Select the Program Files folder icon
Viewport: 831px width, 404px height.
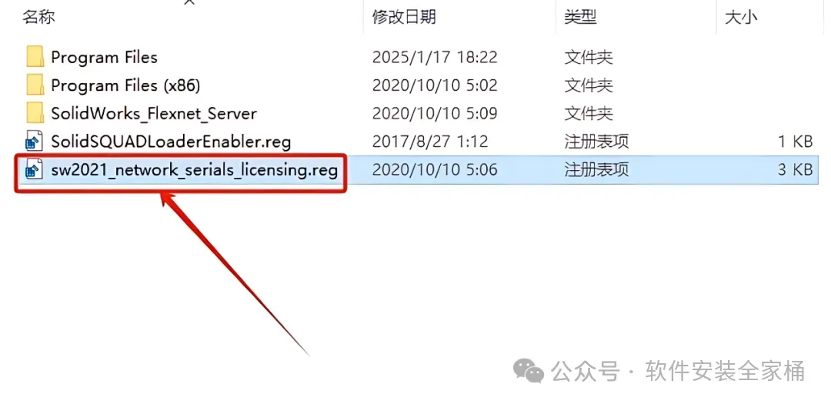35,57
